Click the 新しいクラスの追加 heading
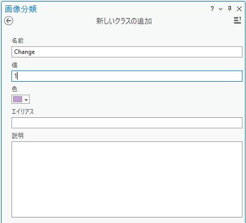Viewport: 246px width, 223px height. [x=124, y=21]
